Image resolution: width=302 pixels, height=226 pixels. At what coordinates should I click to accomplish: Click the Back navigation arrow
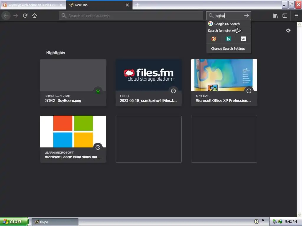click(x=6, y=16)
